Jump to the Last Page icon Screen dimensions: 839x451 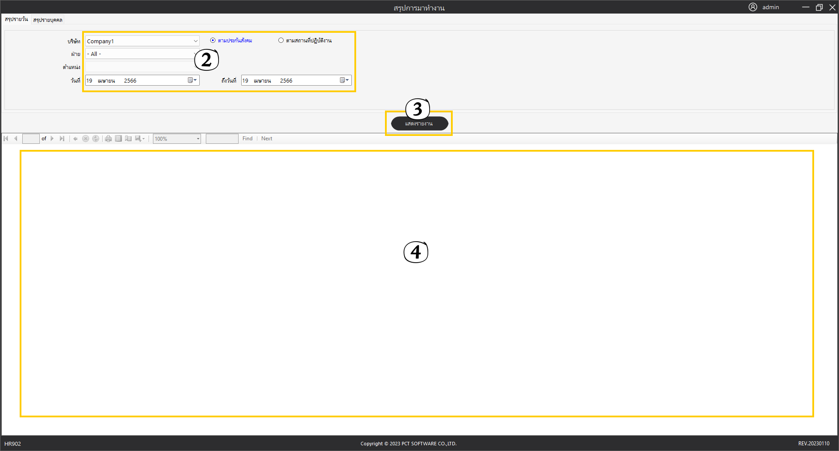click(62, 139)
